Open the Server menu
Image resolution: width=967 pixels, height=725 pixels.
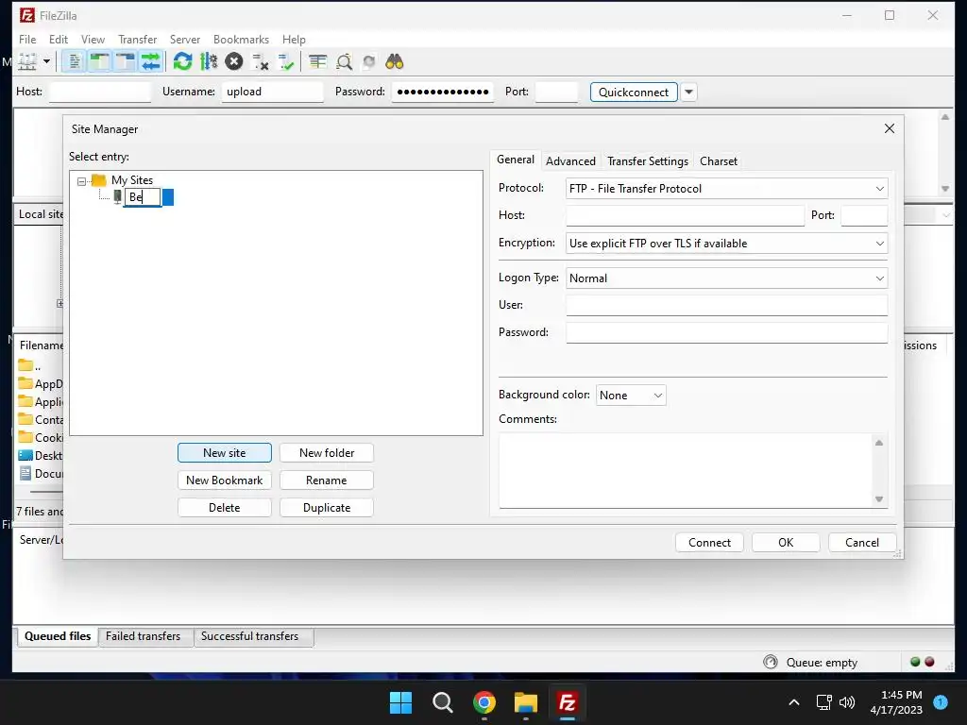185,40
